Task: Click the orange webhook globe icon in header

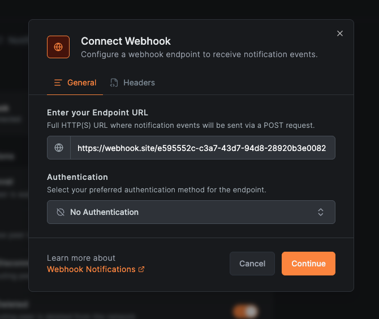Action: pos(58,47)
